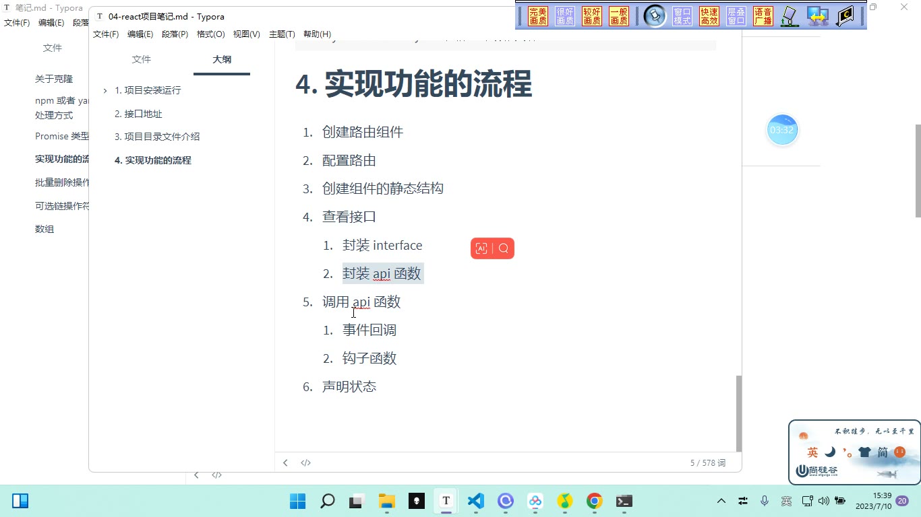
Task: Open File Explorer from the taskbar
Action: tap(386, 501)
